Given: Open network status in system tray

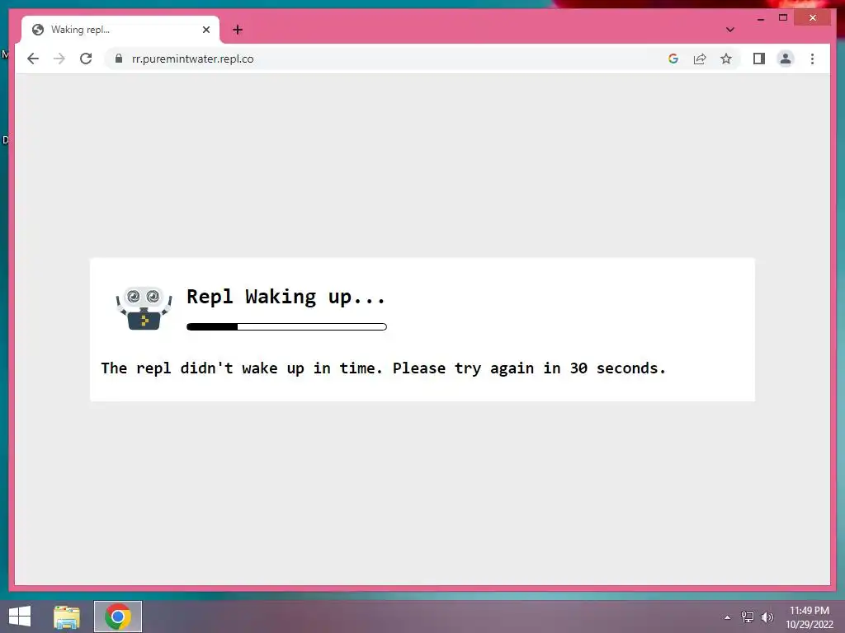Looking at the screenshot, I should [748, 617].
